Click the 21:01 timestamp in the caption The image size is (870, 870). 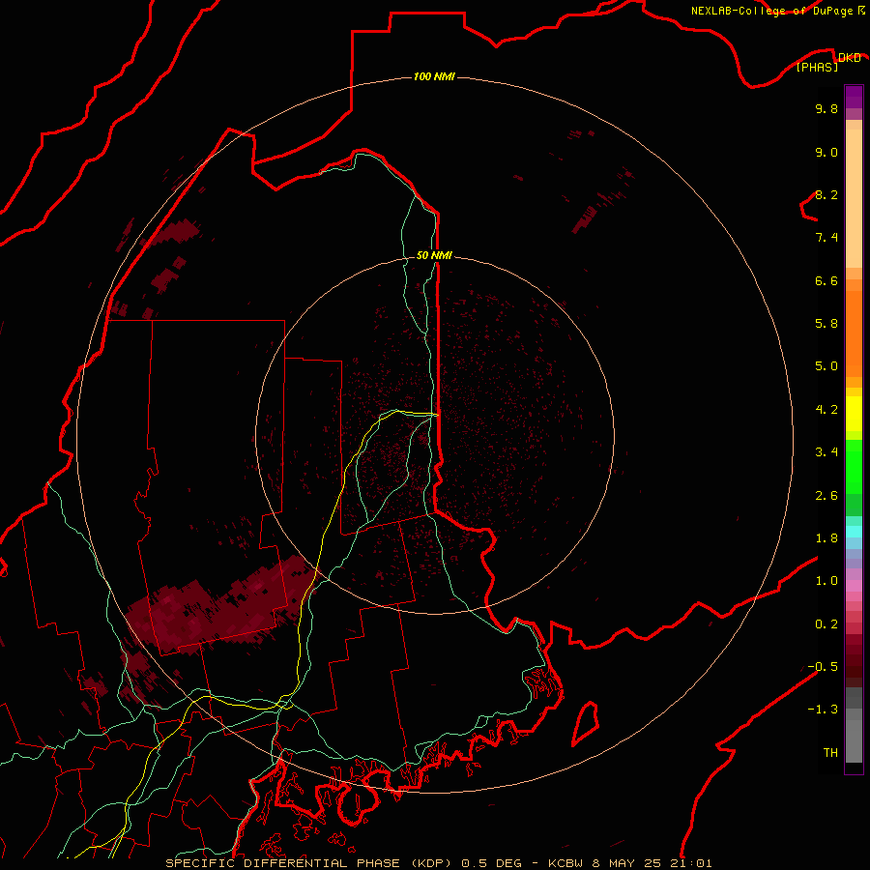pos(691,863)
